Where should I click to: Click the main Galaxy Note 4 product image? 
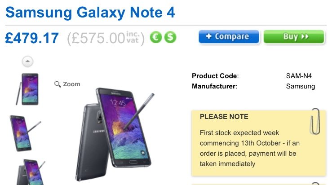(x=115, y=134)
